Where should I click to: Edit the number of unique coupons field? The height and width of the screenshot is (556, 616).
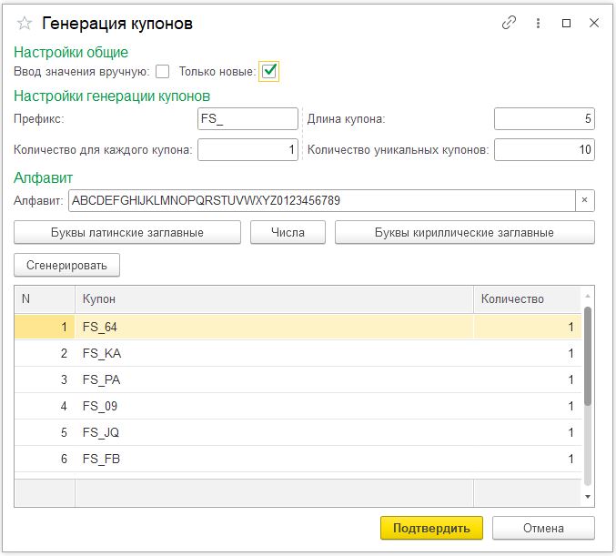pos(544,150)
